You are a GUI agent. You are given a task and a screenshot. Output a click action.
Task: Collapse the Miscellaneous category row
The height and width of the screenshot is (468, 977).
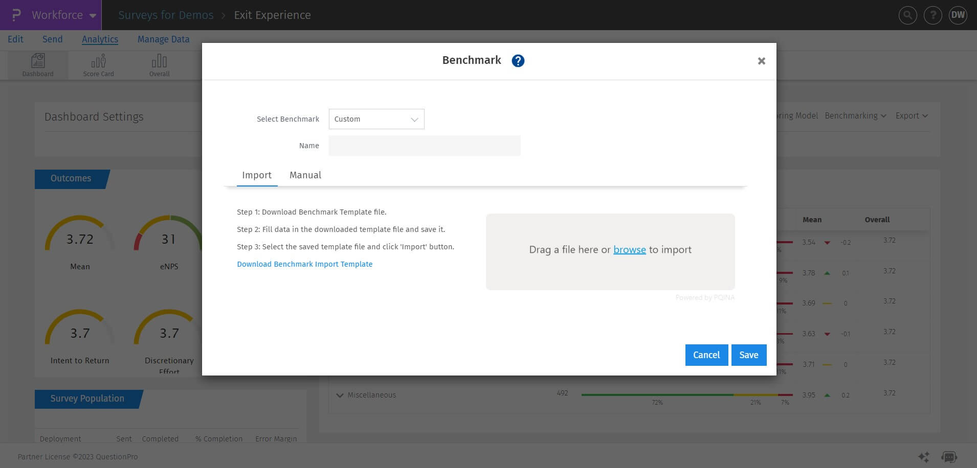[340, 395]
